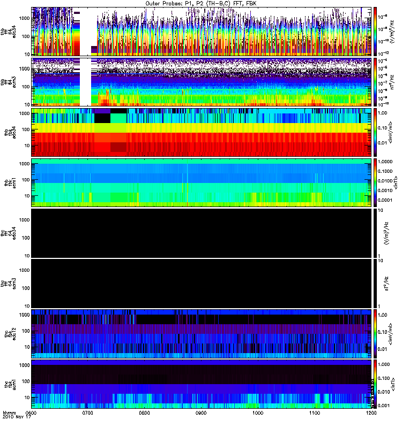Click the color bar of the thb fff edc34 panel
402x428 pixels.
point(375,32)
